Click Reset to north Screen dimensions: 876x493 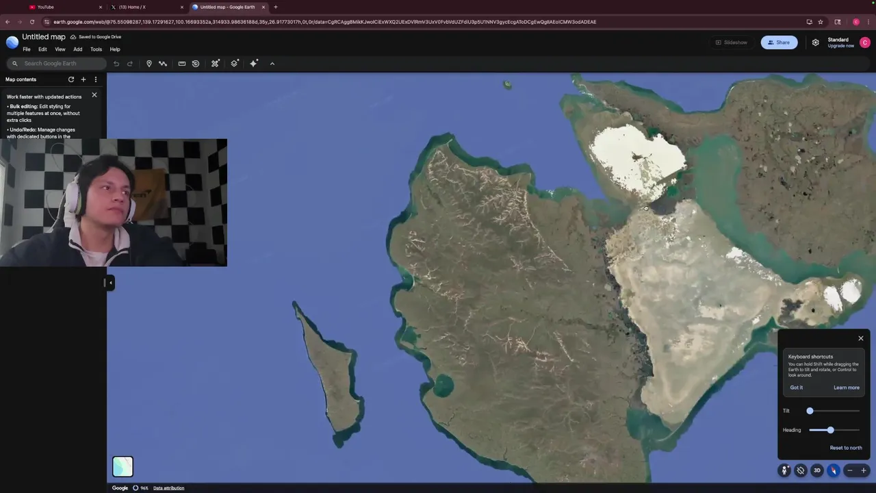(846, 448)
